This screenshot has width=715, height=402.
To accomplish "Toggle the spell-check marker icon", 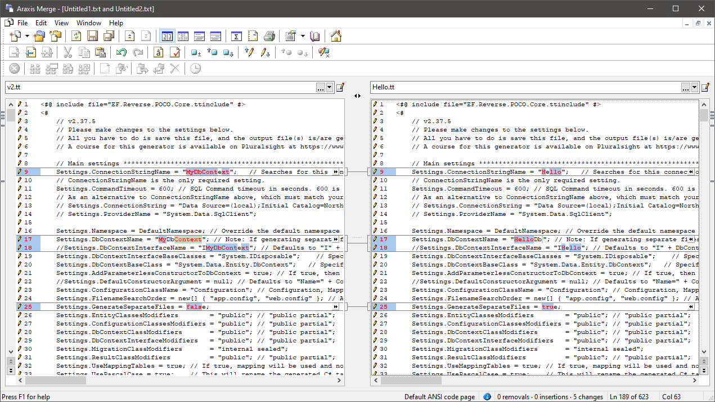I will pyautogui.click(x=175, y=52).
